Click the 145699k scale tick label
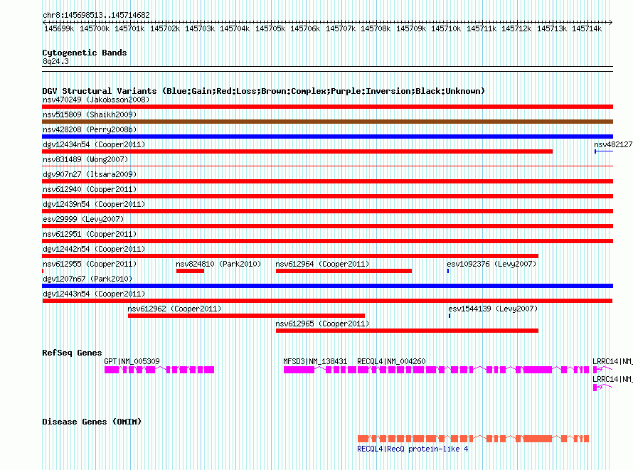 pyautogui.click(x=59, y=28)
